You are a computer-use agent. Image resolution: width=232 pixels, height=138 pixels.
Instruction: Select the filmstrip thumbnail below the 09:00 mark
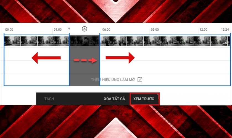(152, 41)
